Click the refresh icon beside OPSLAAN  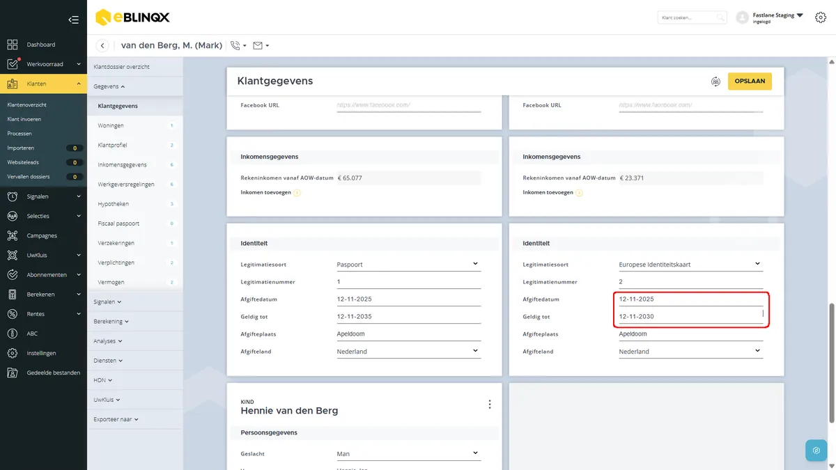(x=715, y=81)
